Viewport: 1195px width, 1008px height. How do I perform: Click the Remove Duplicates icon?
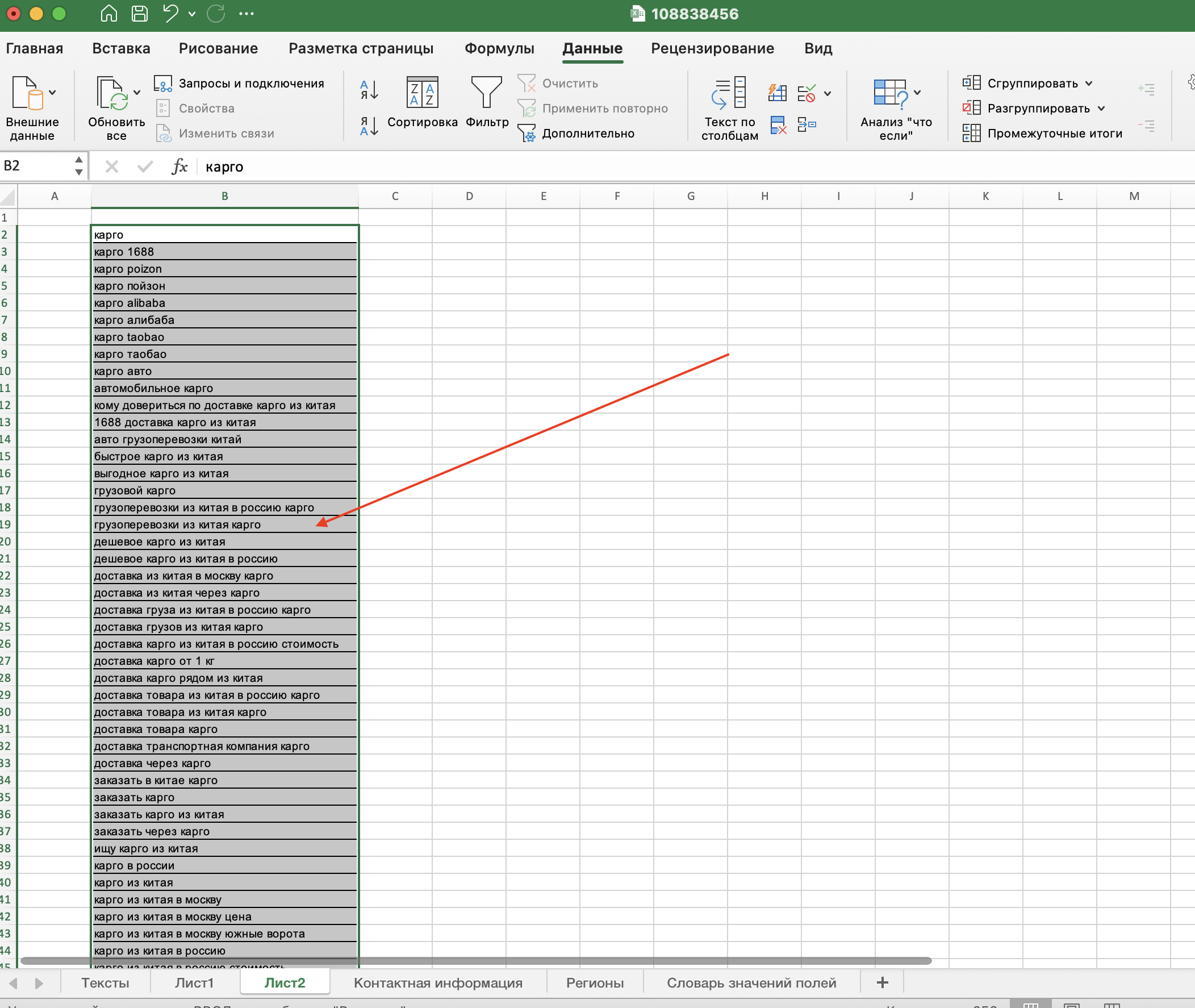pyautogui.click(x=778, y=124)
